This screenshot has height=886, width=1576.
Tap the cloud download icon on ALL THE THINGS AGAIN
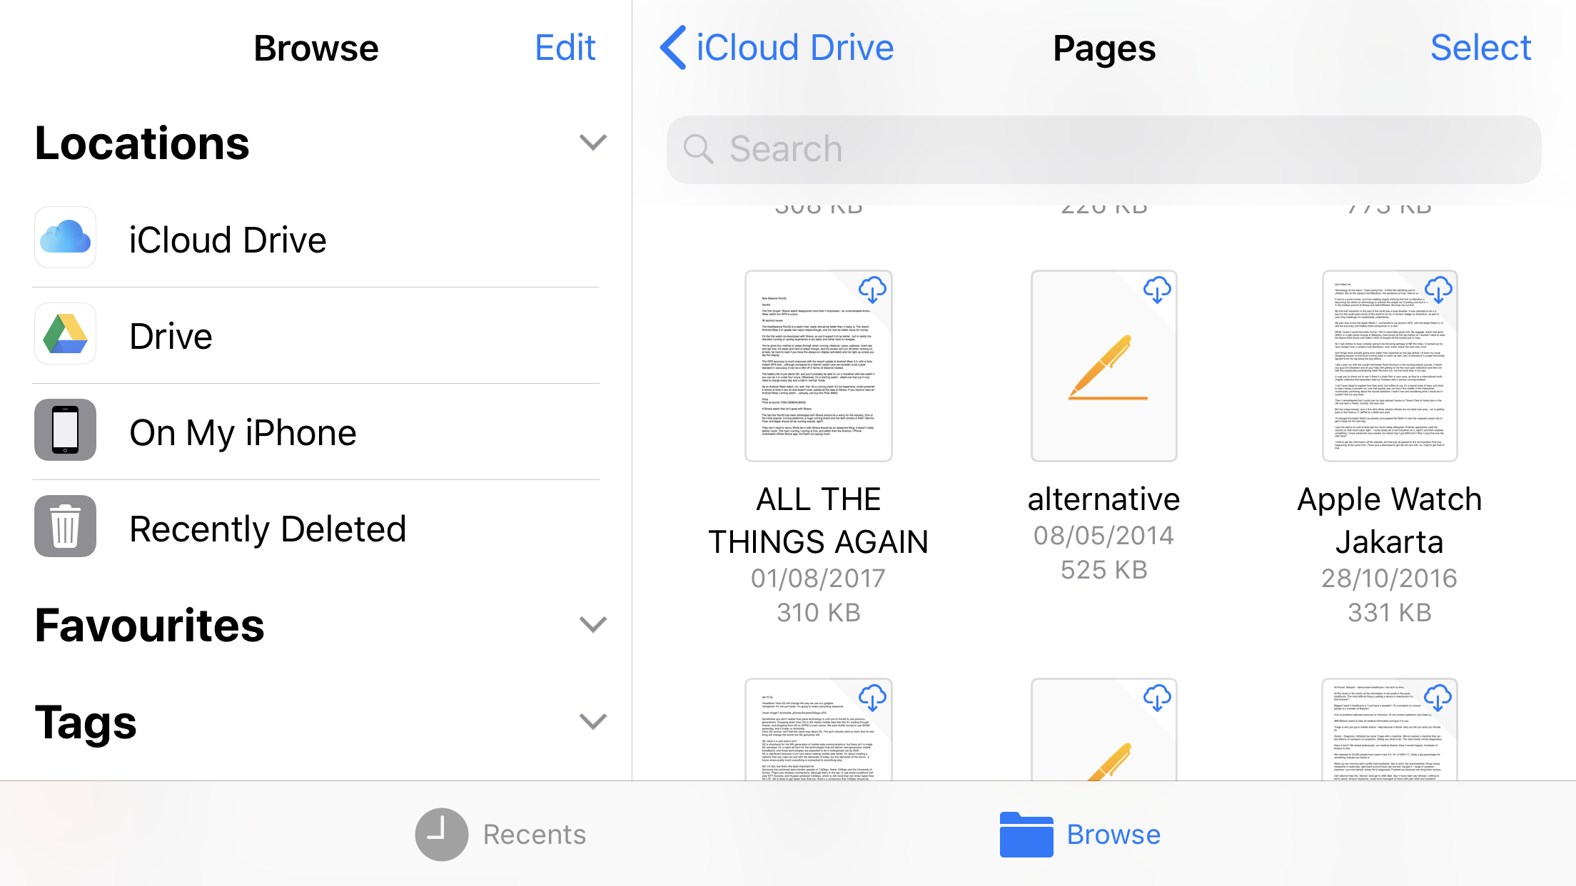(872, 290)
